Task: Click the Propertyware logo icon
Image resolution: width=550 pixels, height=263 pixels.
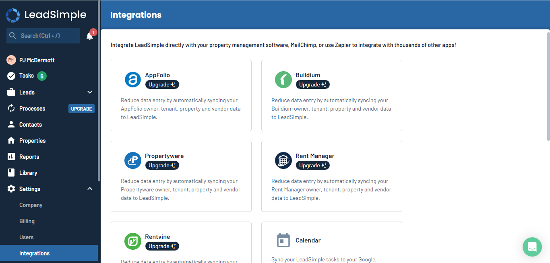Action: tap(132, 160)
